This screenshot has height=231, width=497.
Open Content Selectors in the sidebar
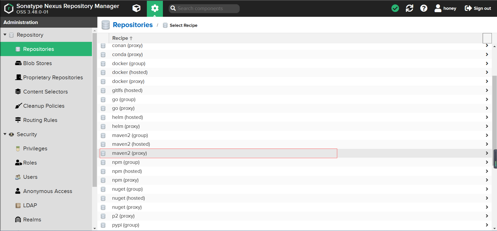point(46,91)
